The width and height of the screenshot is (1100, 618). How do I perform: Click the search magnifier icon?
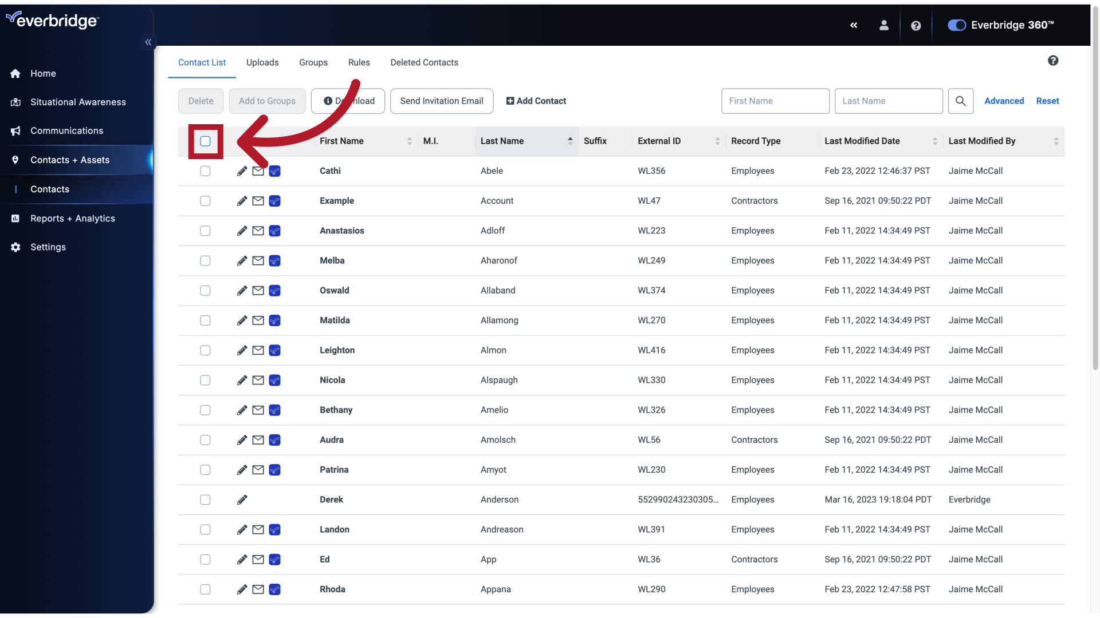pos(961,100)
